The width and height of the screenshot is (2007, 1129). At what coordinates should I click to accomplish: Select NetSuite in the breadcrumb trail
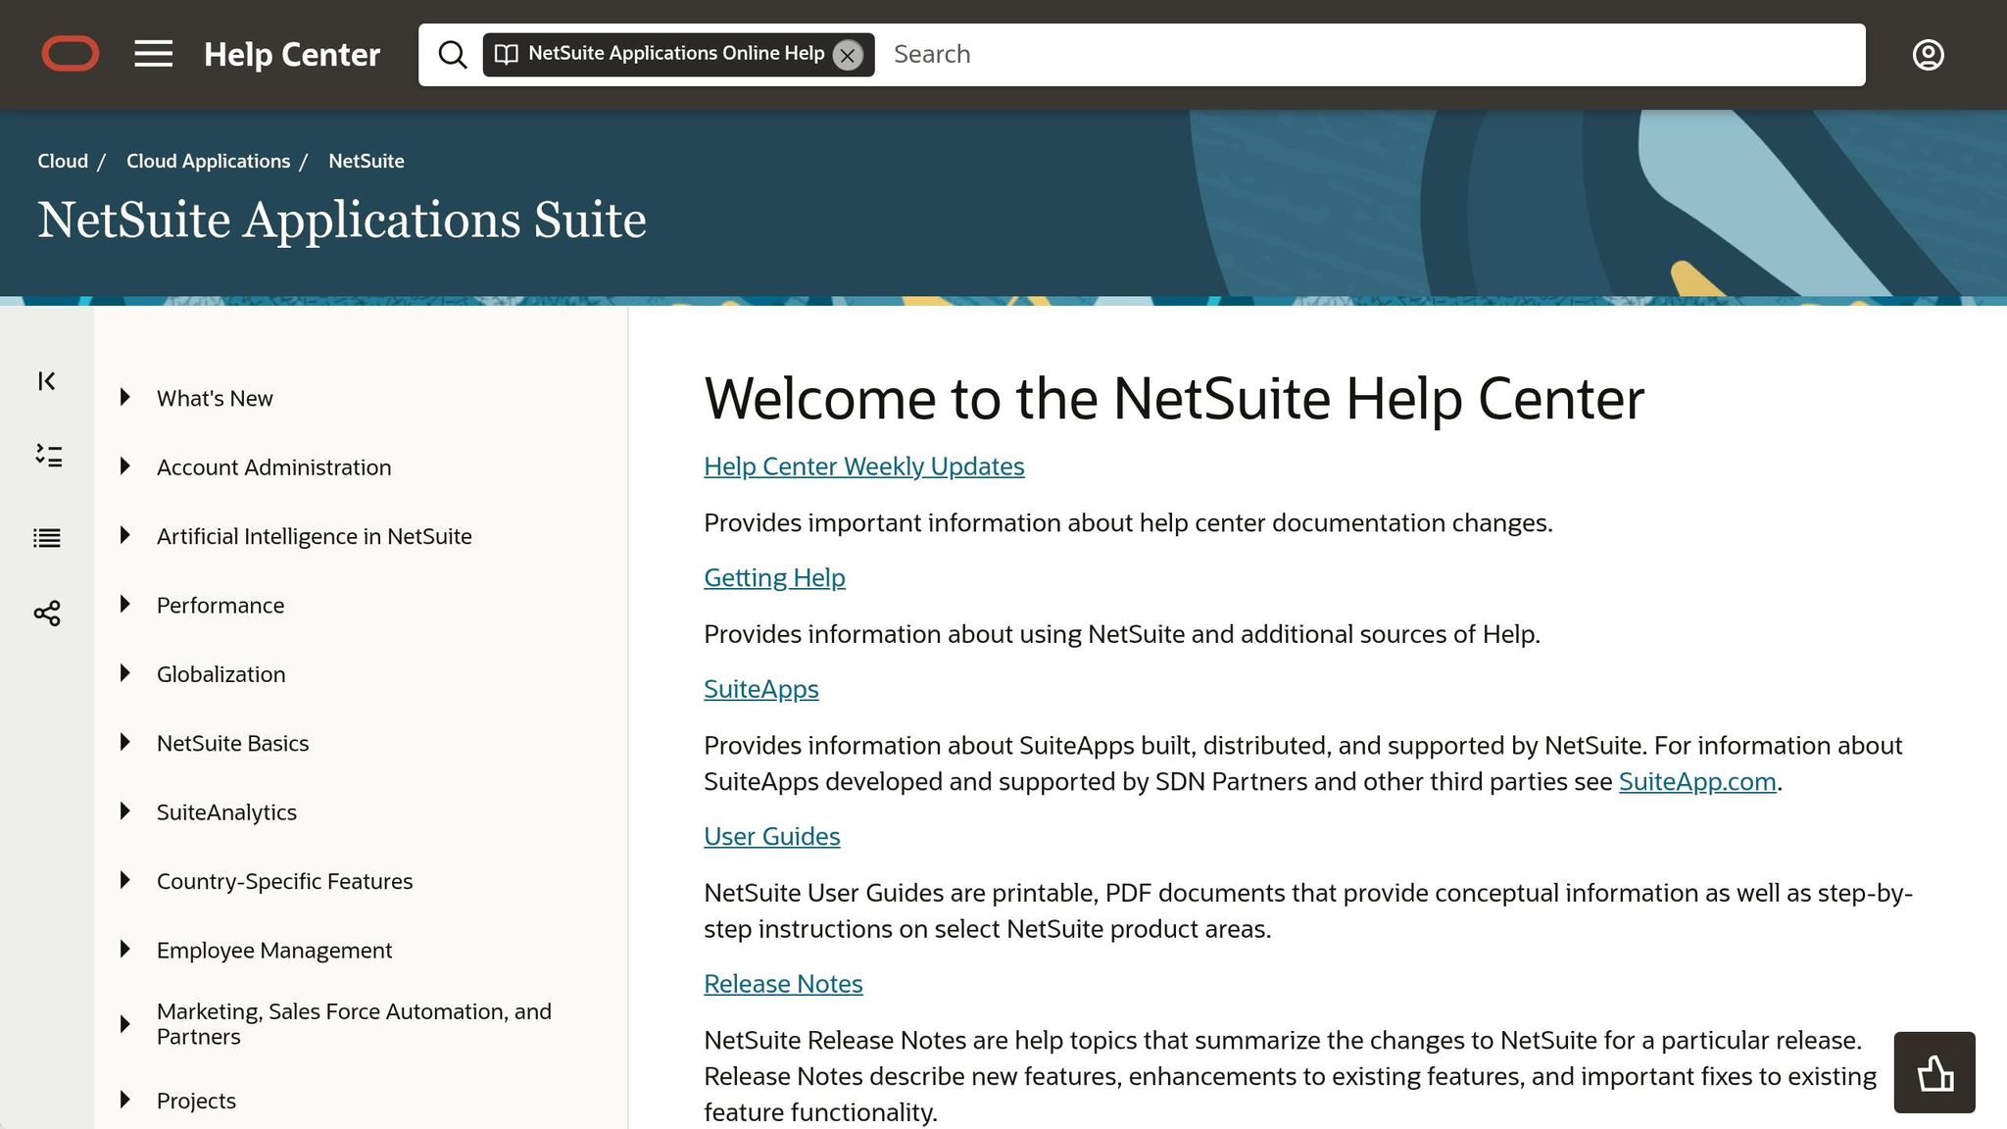click(366, 160)
